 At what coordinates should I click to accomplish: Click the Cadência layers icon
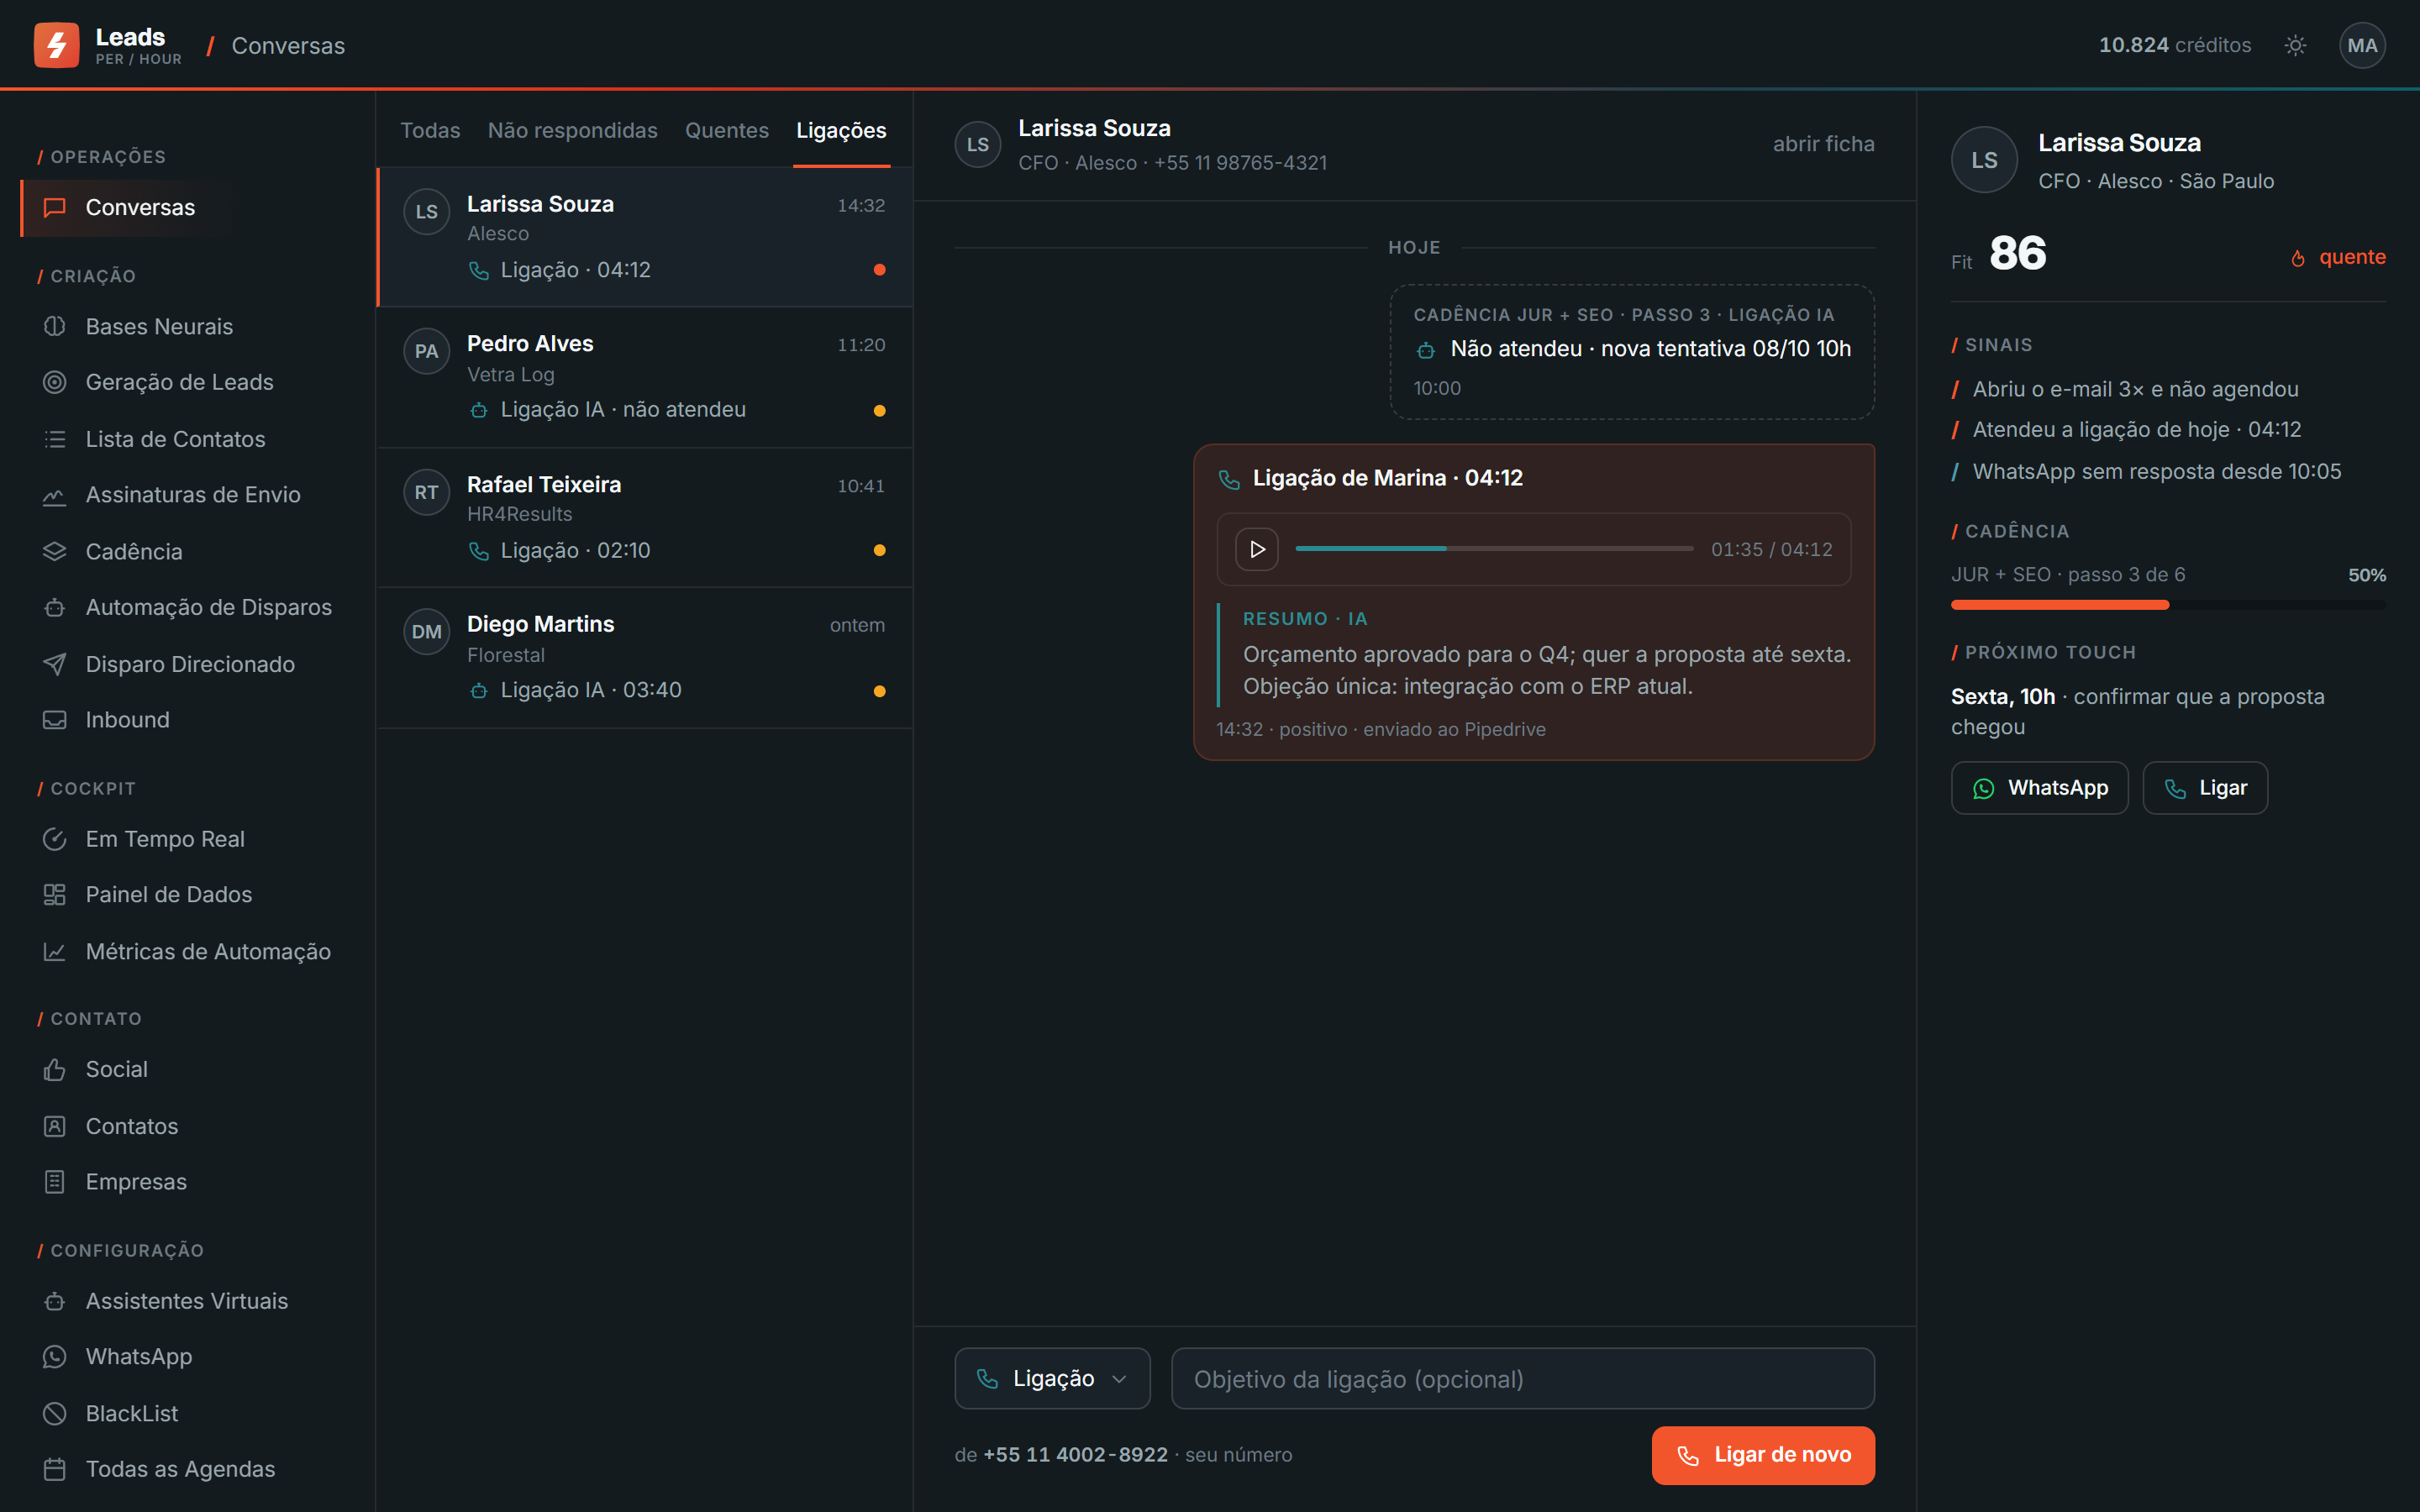coord(55,551)
